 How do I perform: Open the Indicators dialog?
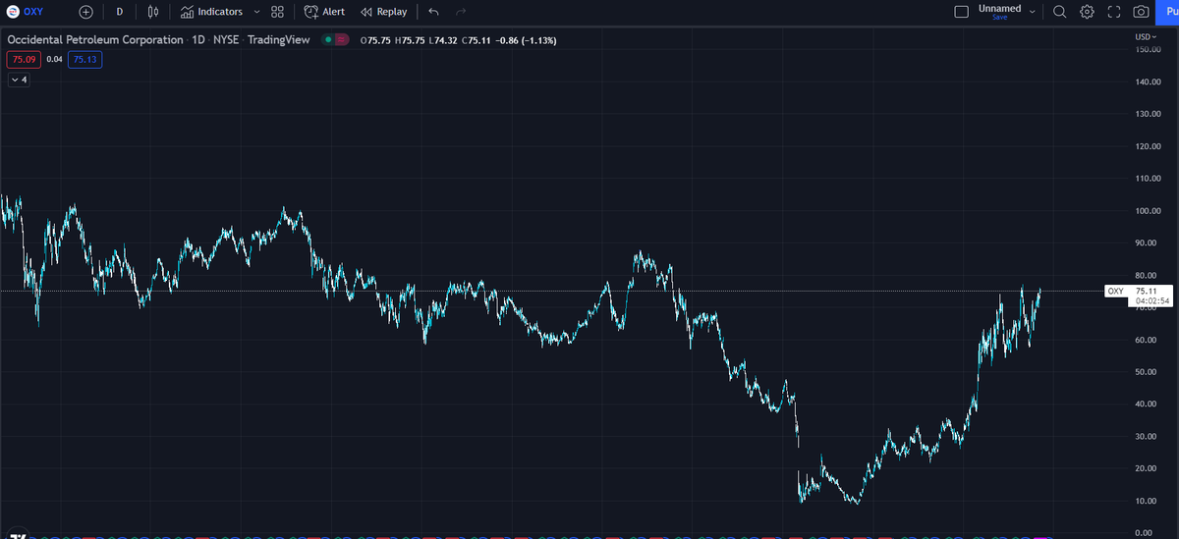coord(211,12)
